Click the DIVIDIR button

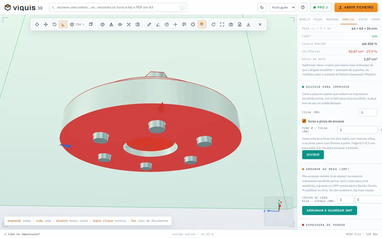313,155
